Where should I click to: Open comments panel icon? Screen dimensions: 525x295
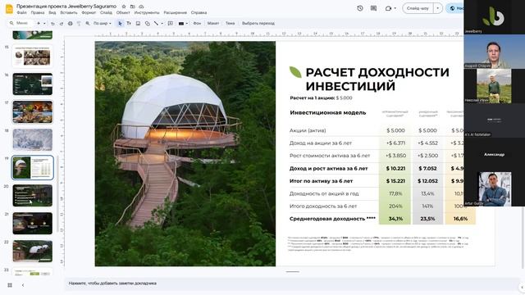point(374,8)
